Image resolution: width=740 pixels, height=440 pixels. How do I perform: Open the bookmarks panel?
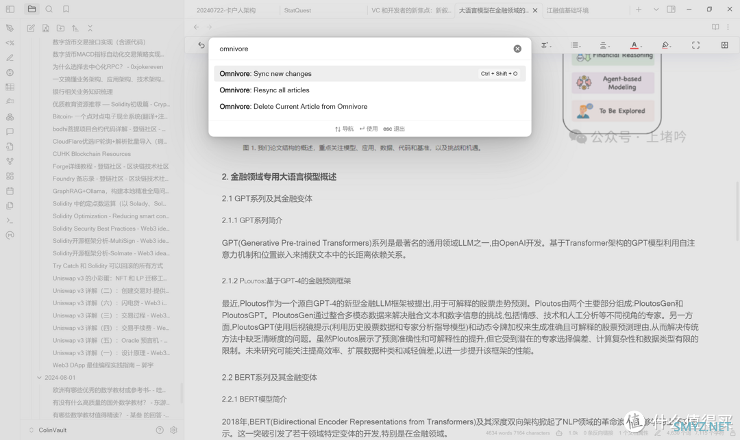pyautogui.click(x=66, y=10)
